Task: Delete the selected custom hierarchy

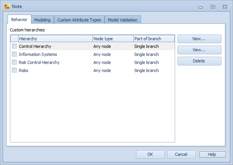Action: pos(199,61)
